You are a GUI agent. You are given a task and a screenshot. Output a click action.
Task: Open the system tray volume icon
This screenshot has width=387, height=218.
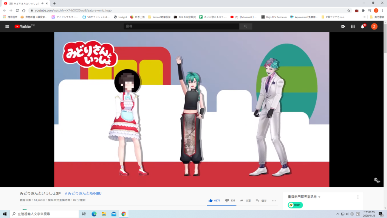347,214
